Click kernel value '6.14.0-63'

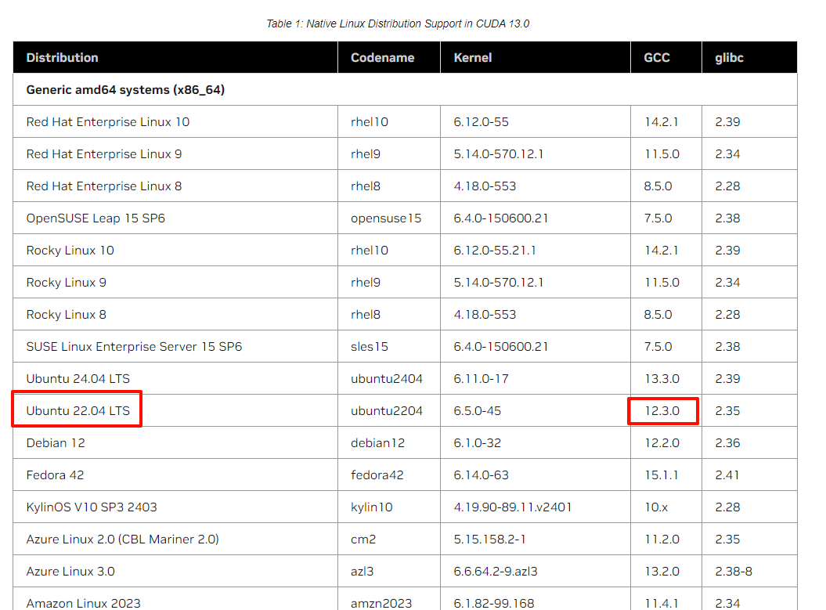click(x=481, y=475)
